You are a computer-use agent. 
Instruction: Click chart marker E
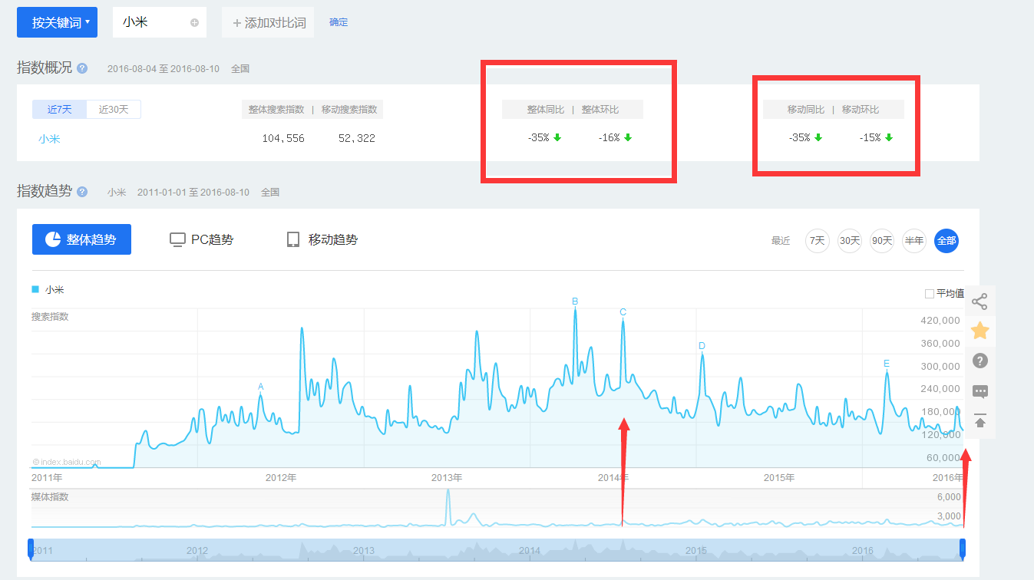pyautogui.click(x=887, y=364)
